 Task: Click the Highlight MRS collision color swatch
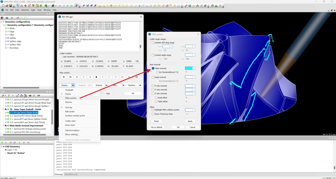(x=189, y=110)
